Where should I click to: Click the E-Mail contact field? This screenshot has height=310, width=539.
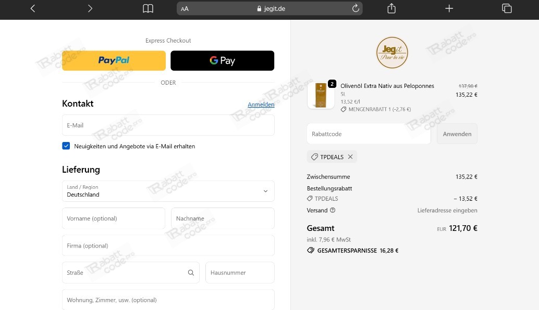[x=168, y=125]
